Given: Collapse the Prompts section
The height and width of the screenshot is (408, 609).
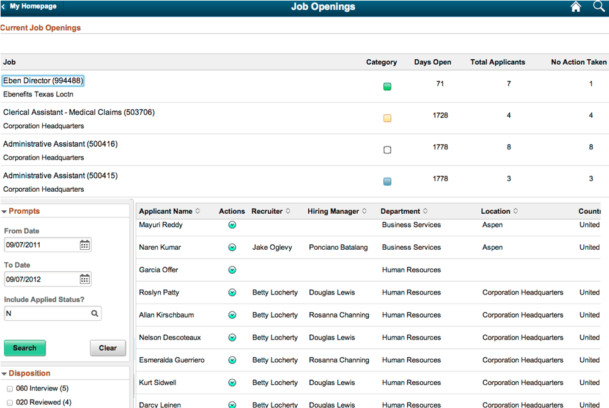Looking at the screenshot, I should tap(6, 210).
